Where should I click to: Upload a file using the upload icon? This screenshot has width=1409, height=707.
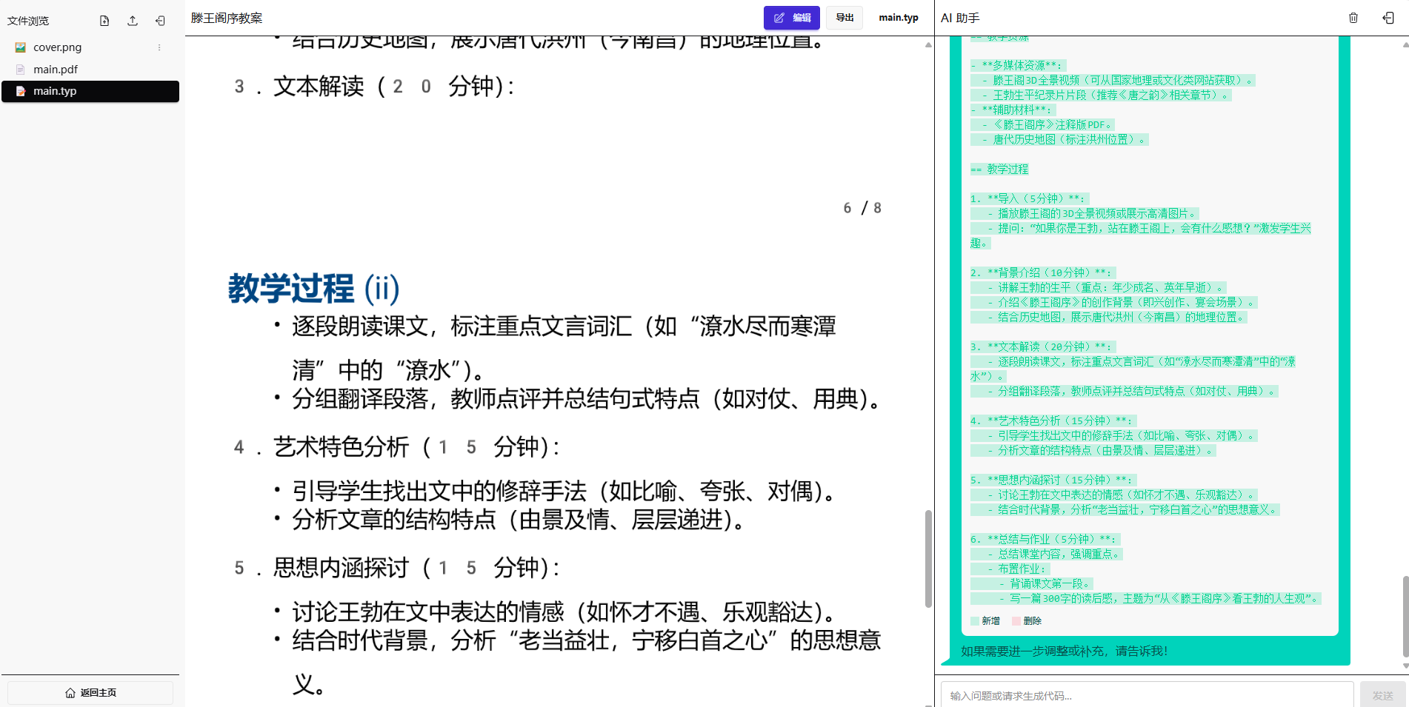[x=132, y=21]
